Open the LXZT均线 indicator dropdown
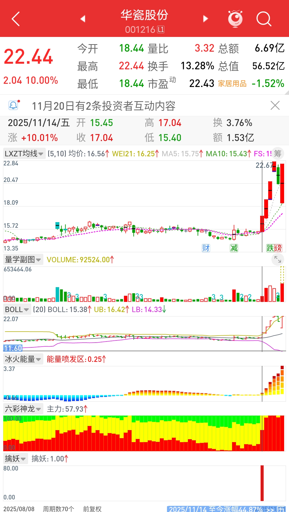The image size is (289, 512). point(24,154)
